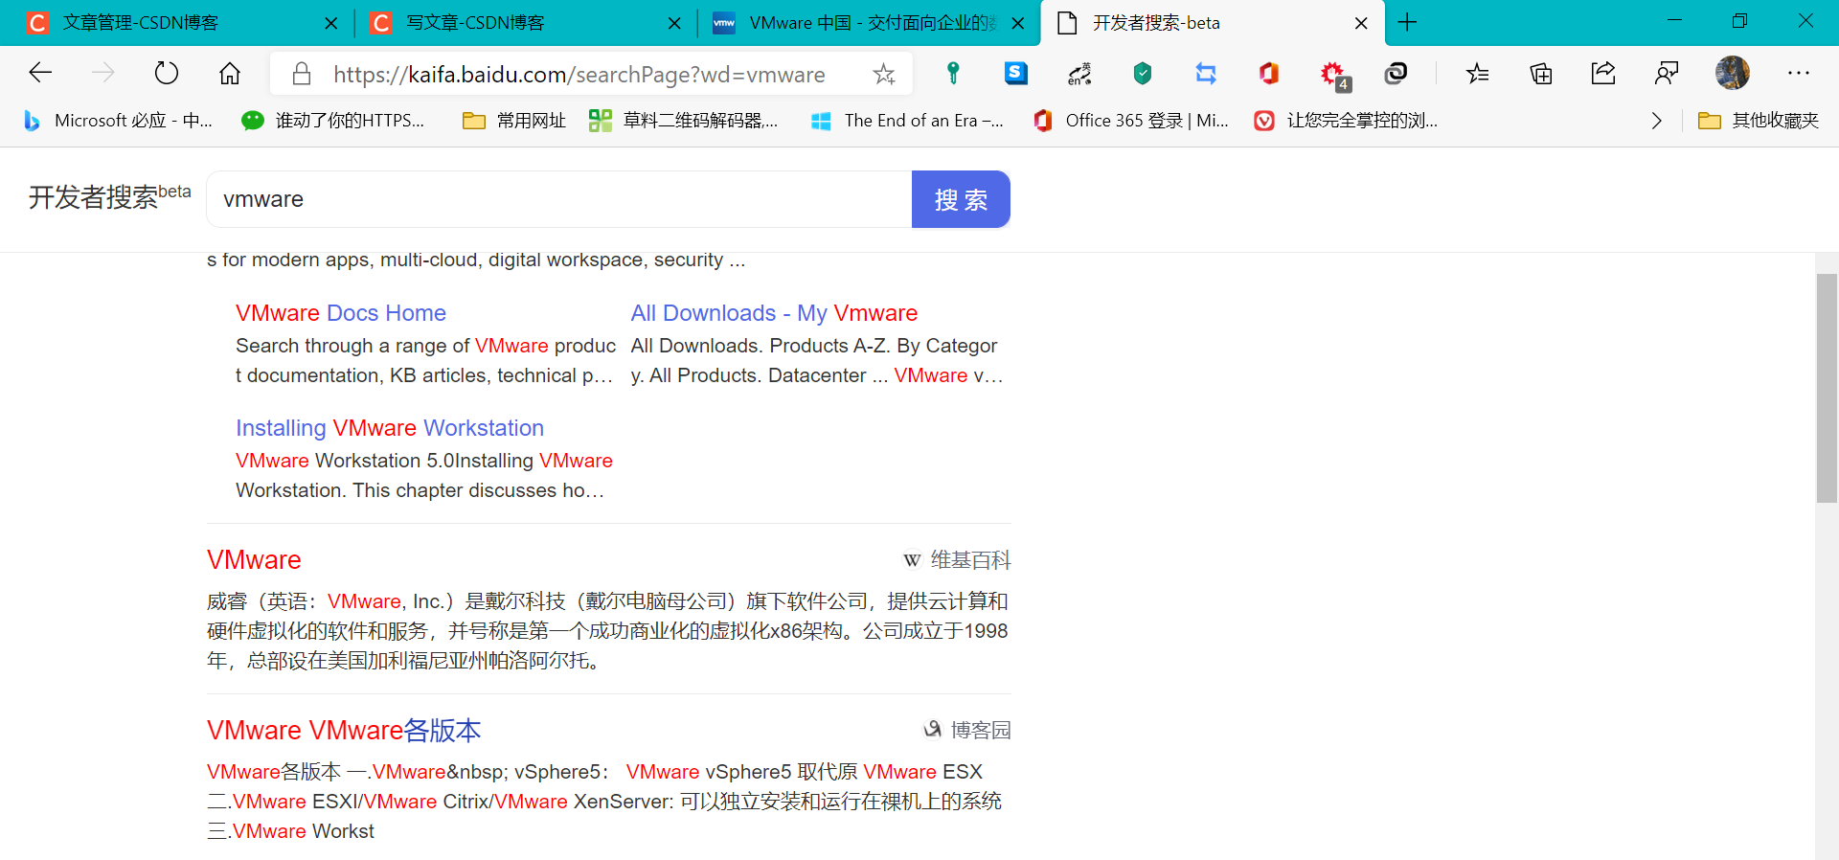Share this page
1839x860 pixels.
pos(1603,73)
